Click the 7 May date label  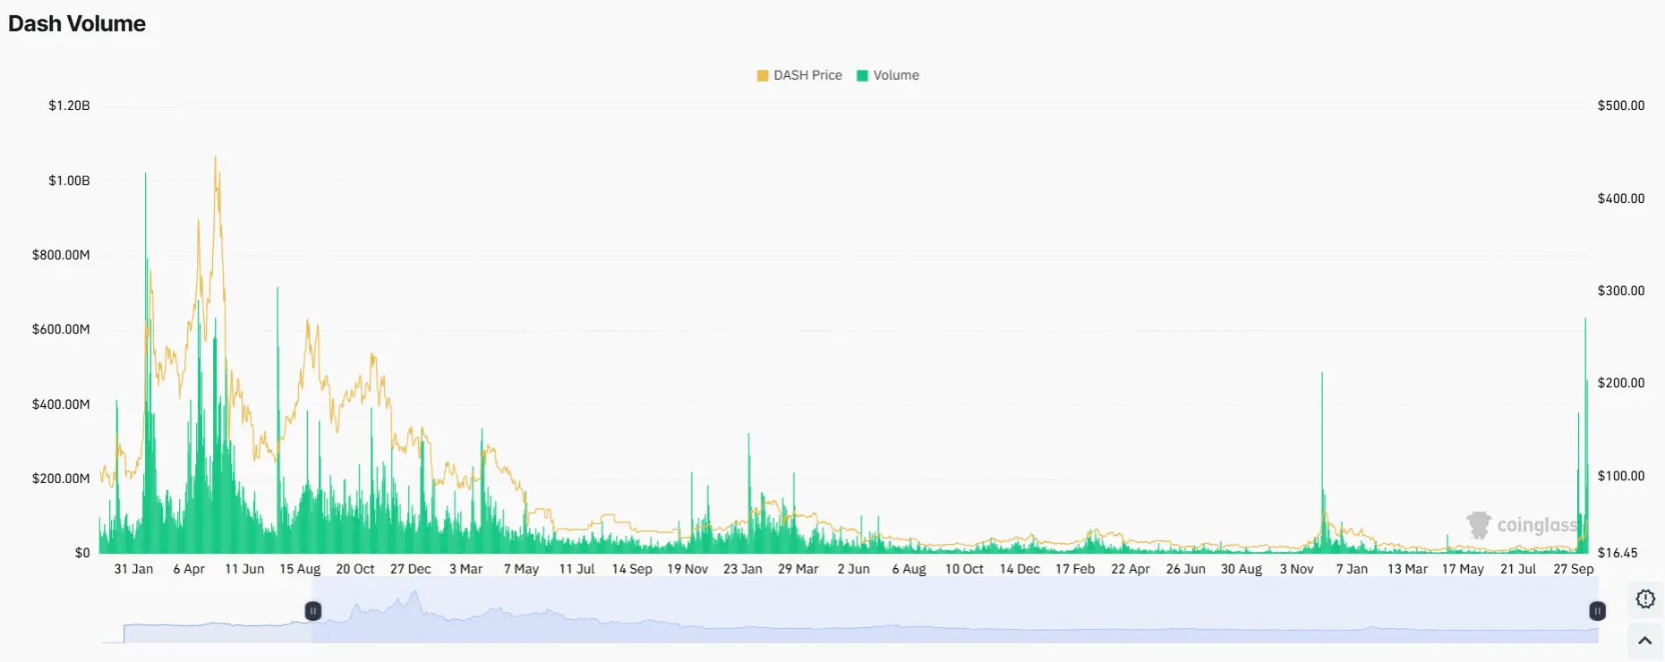click(x=521, y=569)
